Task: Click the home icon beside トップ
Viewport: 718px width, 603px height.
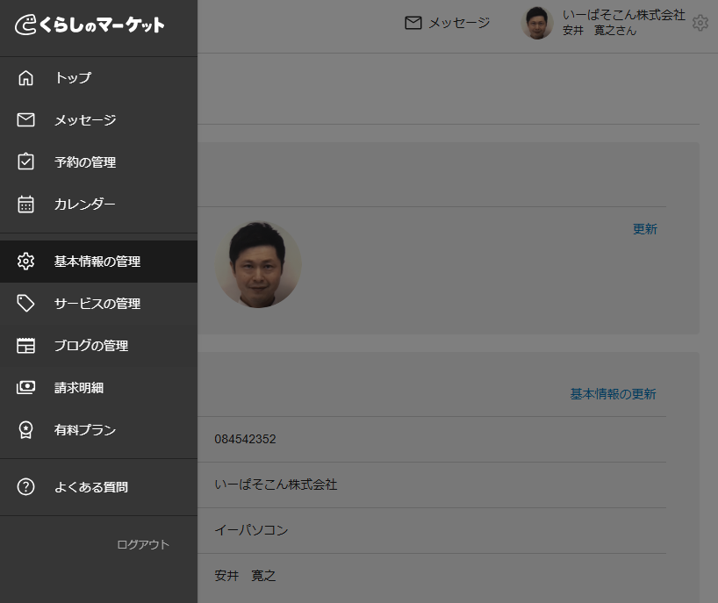Action: (x=26, y=78)
